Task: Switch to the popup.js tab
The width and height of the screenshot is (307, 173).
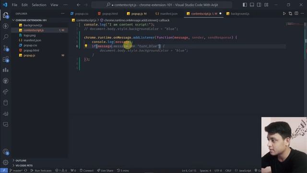Action: pyautogui.click(x=137, y=13)
